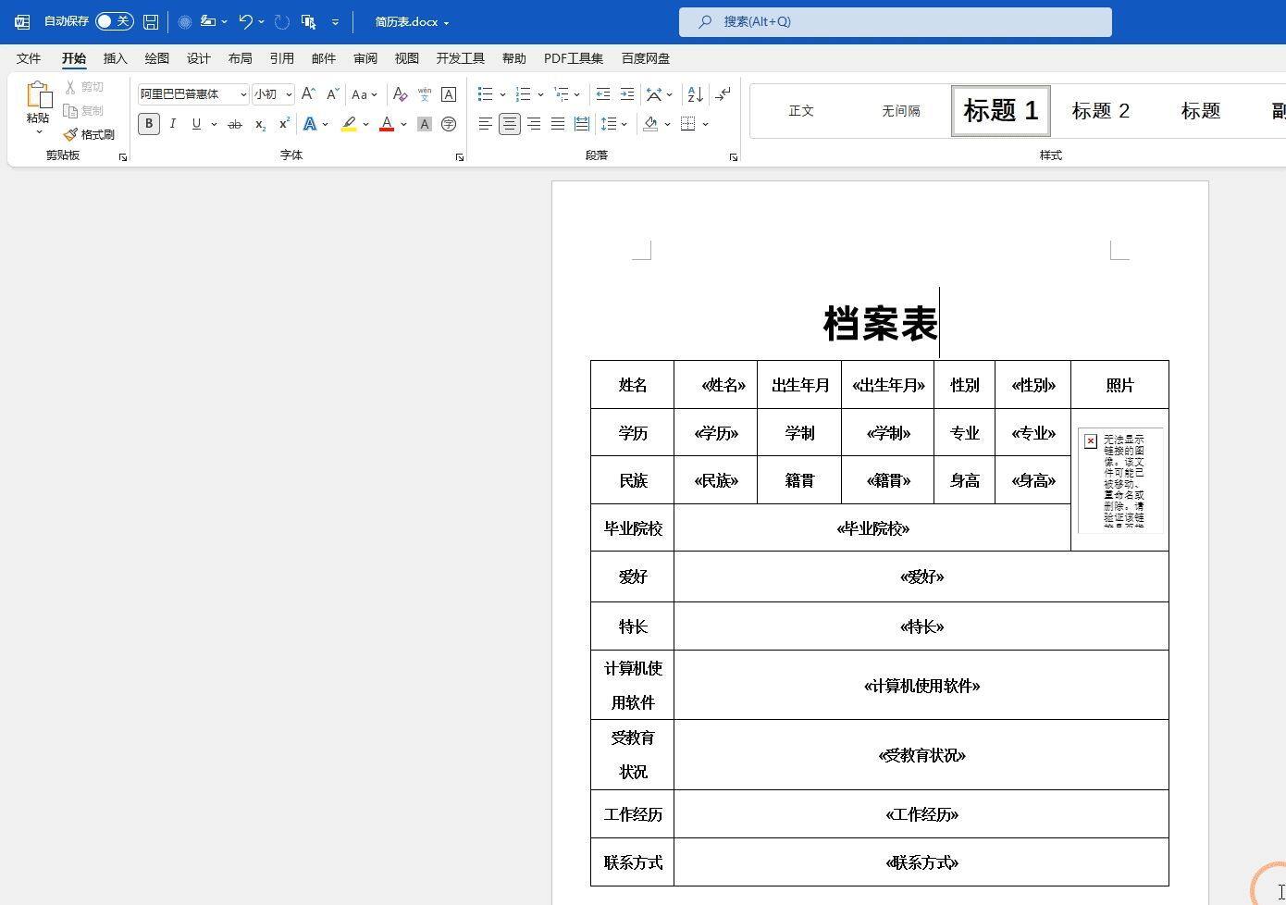Open the Change Case (Aa) dropdown
The height and width of the screenshot is (905, 1286).
coord(364,94)
